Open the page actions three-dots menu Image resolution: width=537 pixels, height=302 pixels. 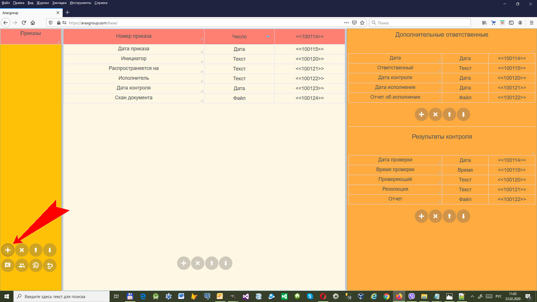(347, 23)
